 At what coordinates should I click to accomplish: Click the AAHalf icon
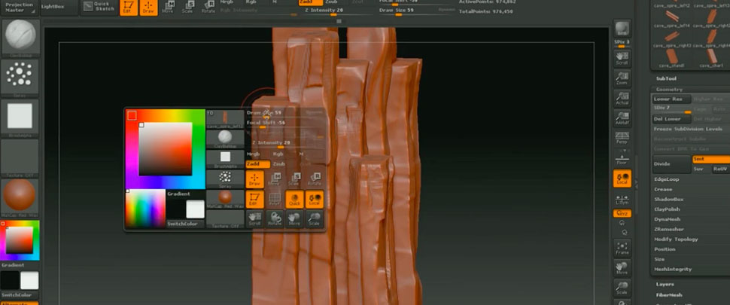coord(622,118)
